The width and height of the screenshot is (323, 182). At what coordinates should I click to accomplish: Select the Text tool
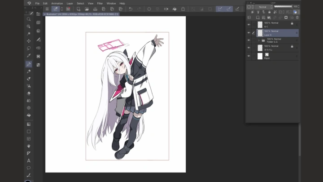click(x=29, y=160)
